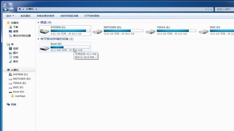Select TOOLS (E:) in navigation pane
Viewport: 234px width, 131px height.
(18, 83)
